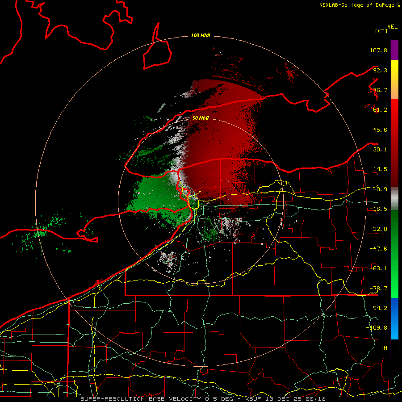This screenshot has height=402, width=402.
Task: Select the 107.8 value on the velocity scale
Action: (x=378, y=50)
